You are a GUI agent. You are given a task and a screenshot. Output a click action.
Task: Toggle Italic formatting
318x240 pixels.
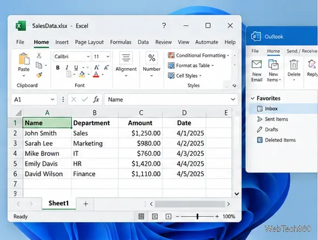click(67, 68)
